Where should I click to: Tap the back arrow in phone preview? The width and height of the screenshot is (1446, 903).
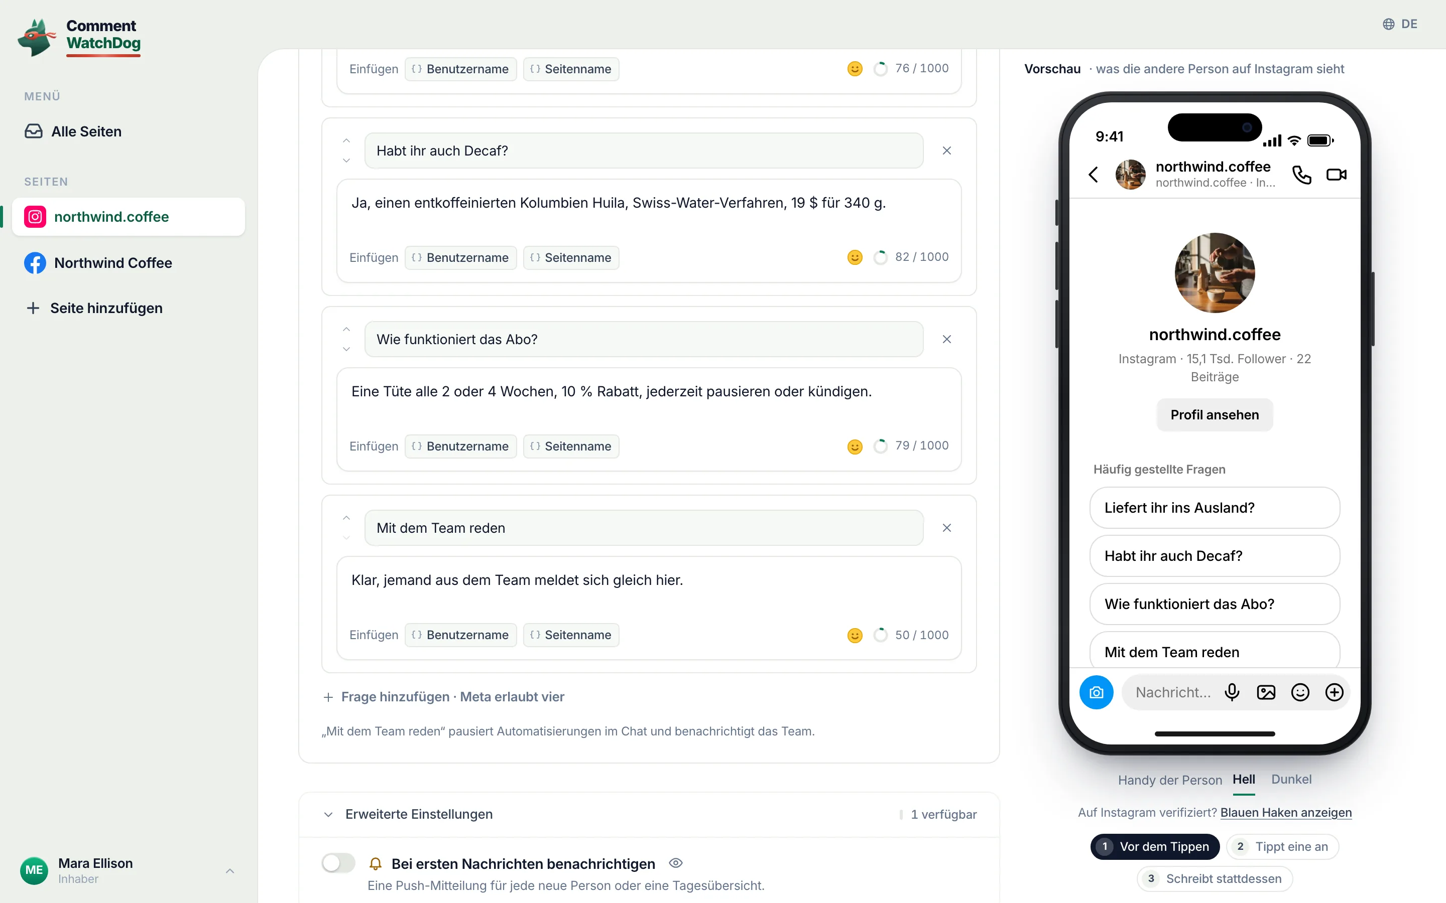(1094, 175)
